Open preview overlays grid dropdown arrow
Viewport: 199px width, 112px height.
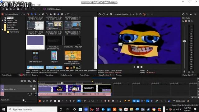pos(133,14)
